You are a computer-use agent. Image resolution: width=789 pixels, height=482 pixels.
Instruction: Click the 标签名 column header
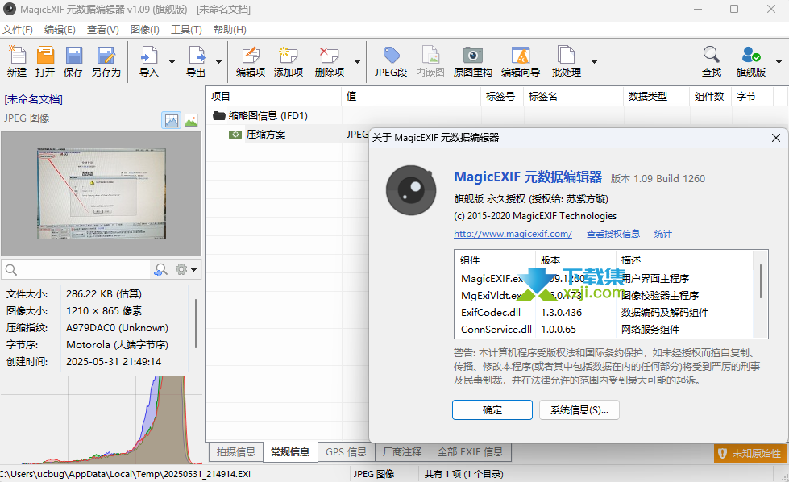pos(573,96)
